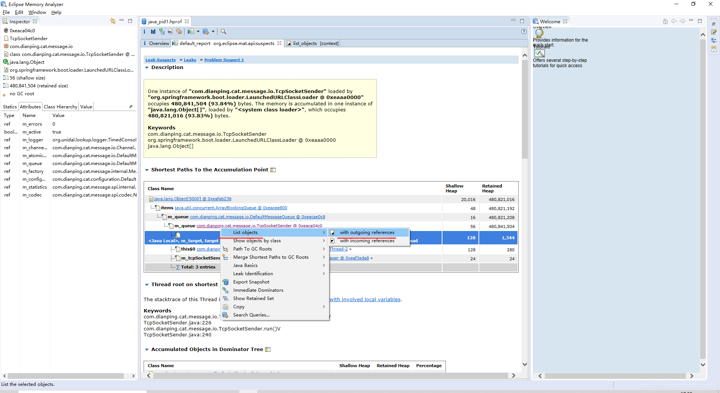Click the Home icon in Welcome view
The image size is (720, 393).
pyautogui.click(x=665, y=21)
